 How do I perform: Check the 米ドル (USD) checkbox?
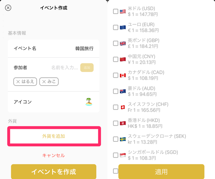116,11
